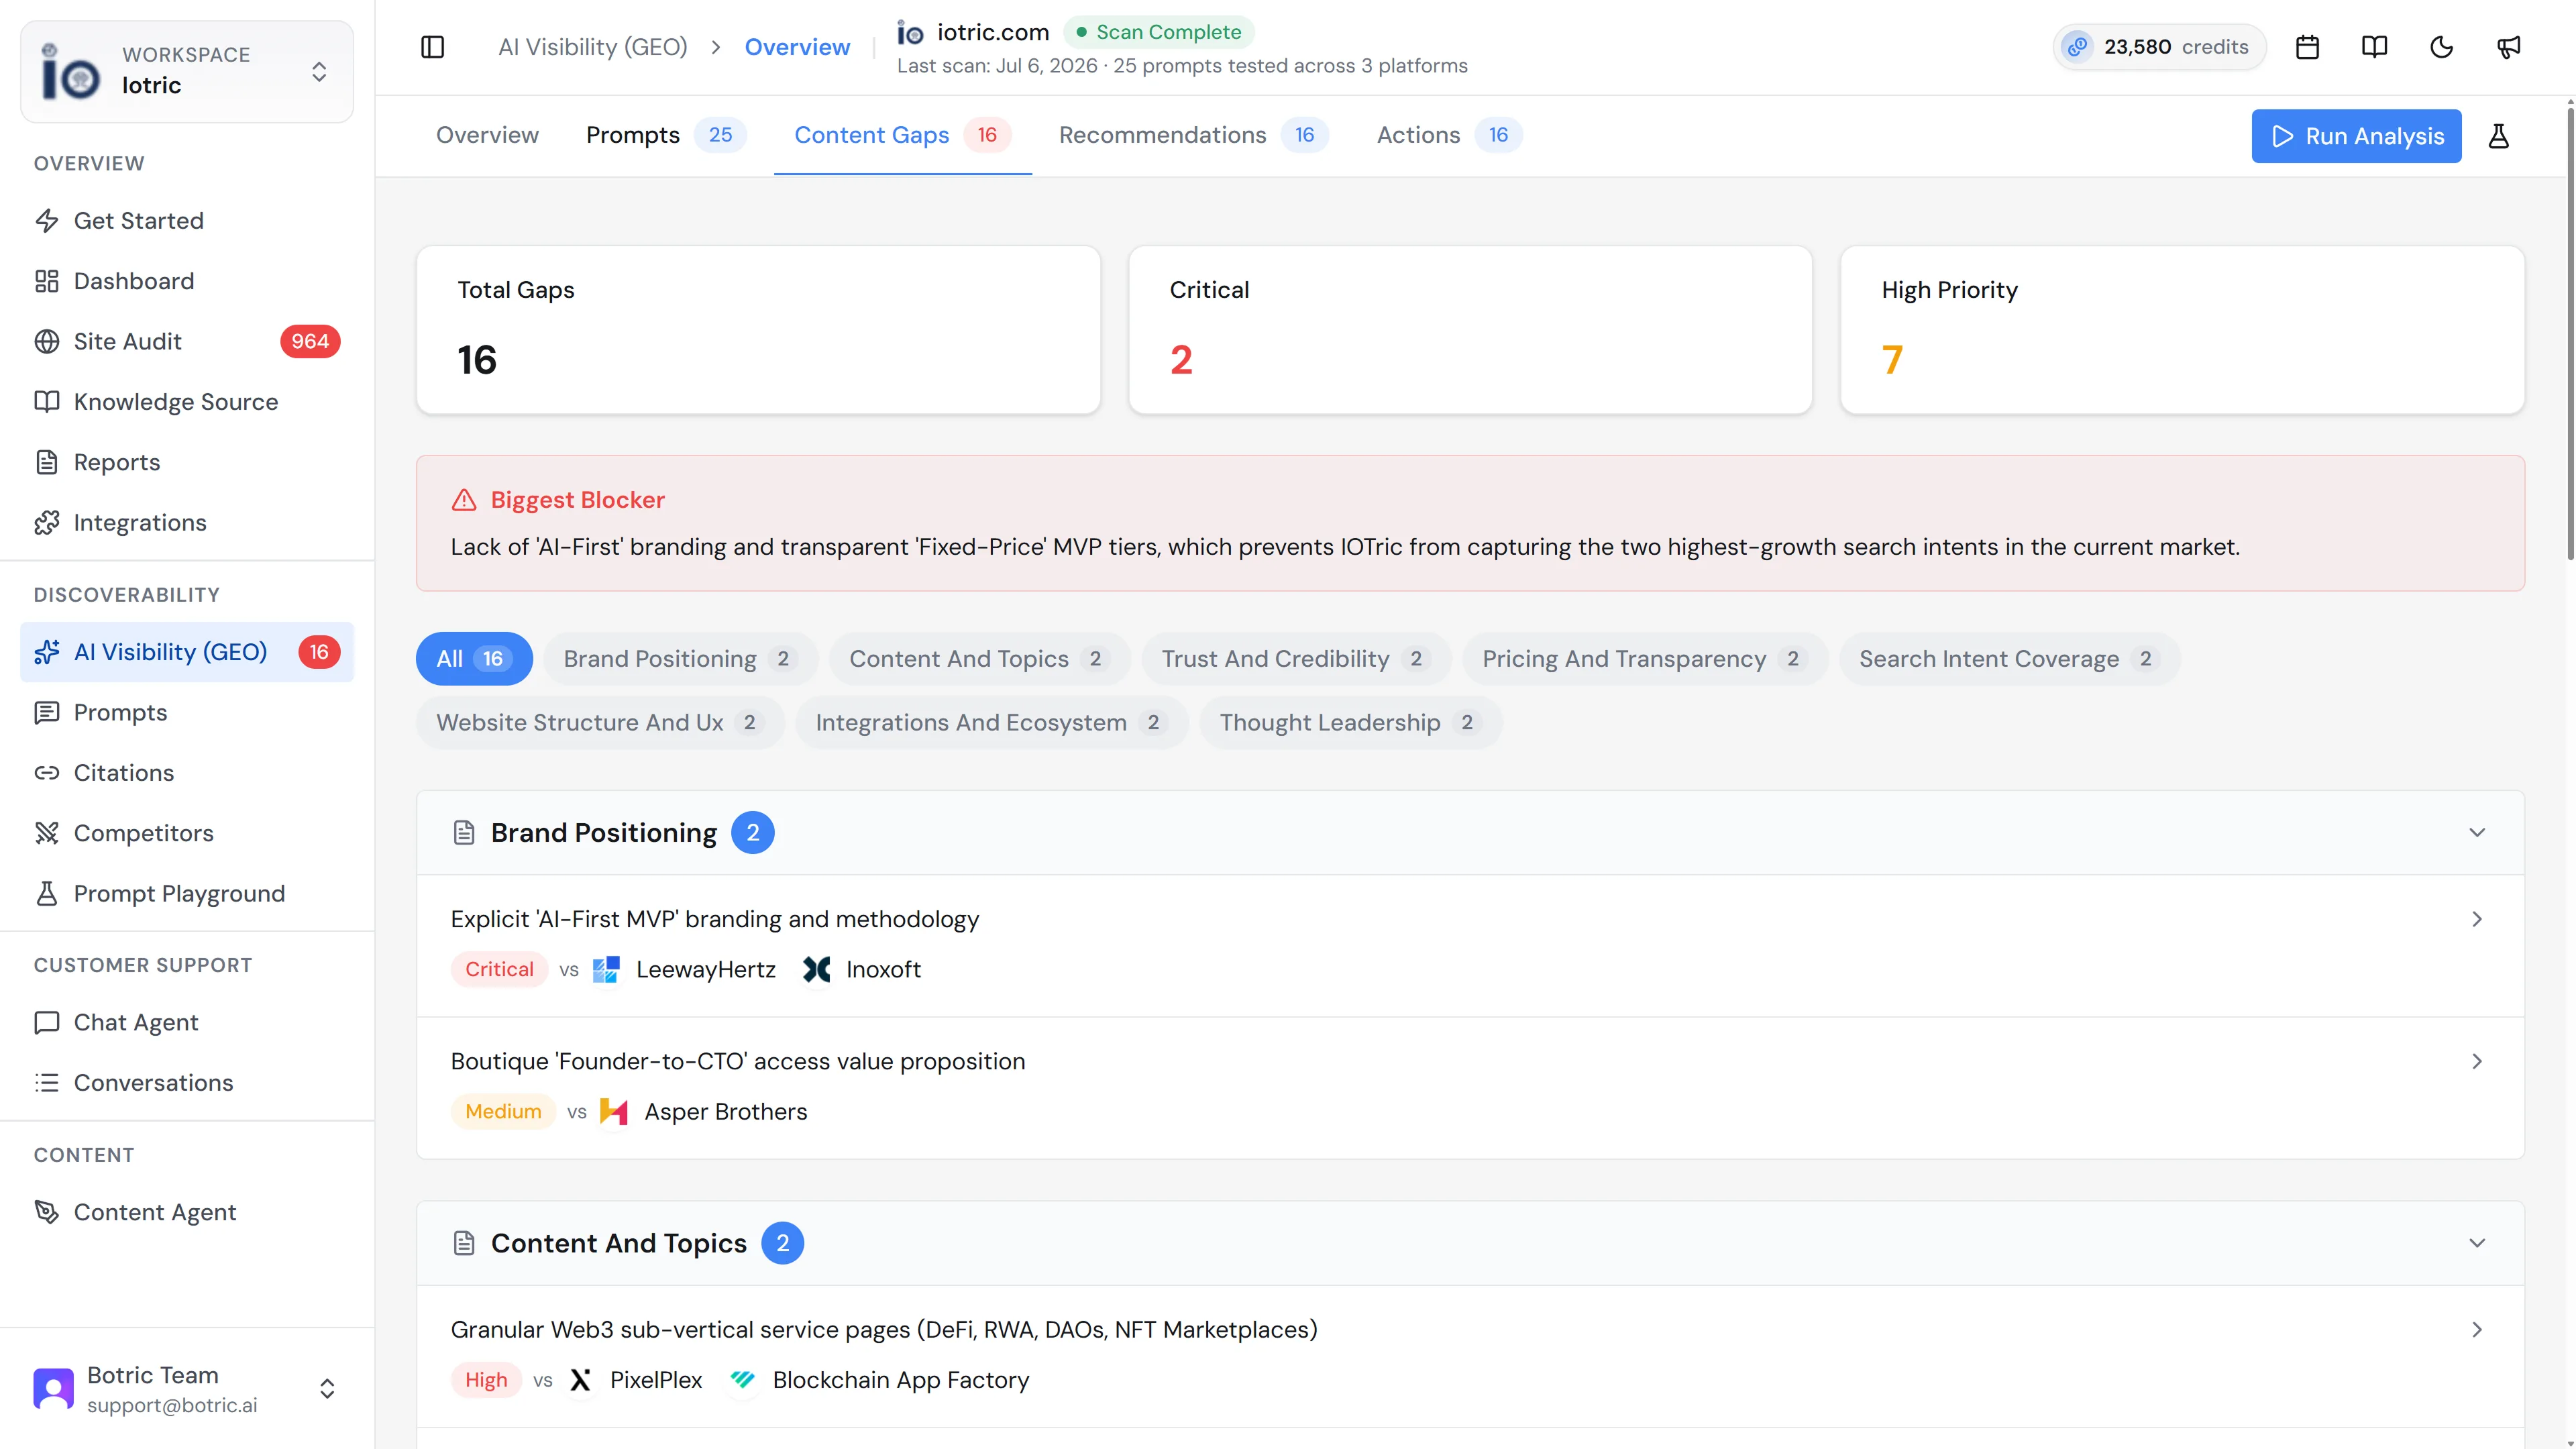Click Blockchain App Factory competitor name
Image resolution: width=2576 pixels, height=1449 pixels.
pos(900,1380)
